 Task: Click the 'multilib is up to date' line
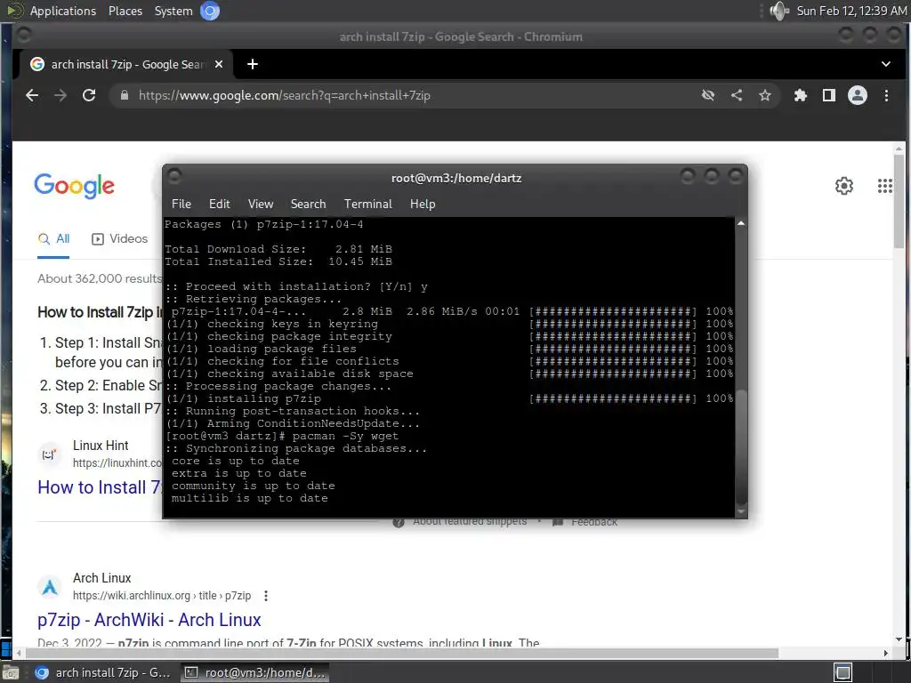(x=250, y=498)
